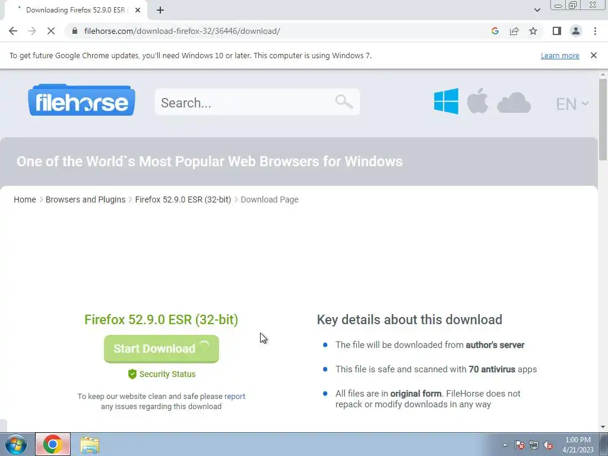Click the scrollbar down arrow
The height and width of the screenshot is (456, 608).
pos(603,427)
